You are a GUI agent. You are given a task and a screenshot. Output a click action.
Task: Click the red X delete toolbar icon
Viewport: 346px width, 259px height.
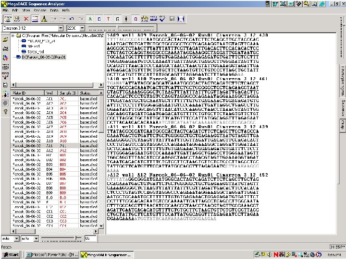26,19
